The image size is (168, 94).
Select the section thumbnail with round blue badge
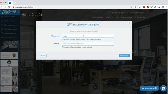[x=9, y=63]
